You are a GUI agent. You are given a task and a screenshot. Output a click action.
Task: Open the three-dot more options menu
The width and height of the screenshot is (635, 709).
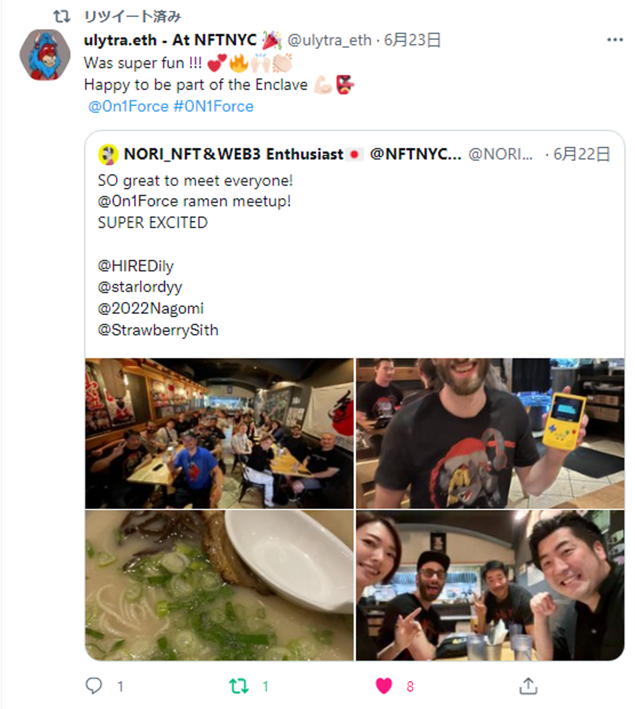pyautogui.click(x=615, y=40)
